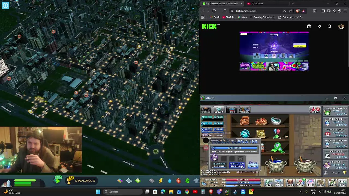Expand the Geimporteerd bookmark folder
Viewport: 349px width, 196px height.
(x=290, y=17)
